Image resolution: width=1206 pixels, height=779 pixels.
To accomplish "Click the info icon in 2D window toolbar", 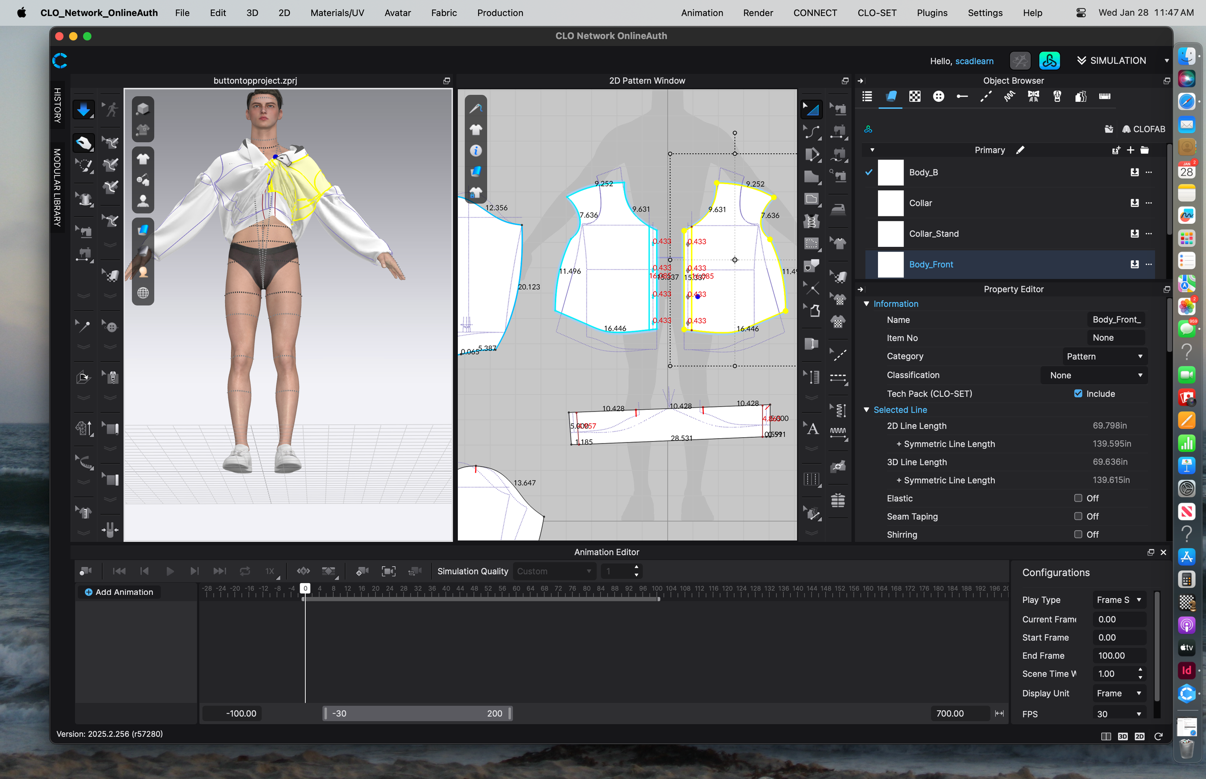I will tap(475, 151).
